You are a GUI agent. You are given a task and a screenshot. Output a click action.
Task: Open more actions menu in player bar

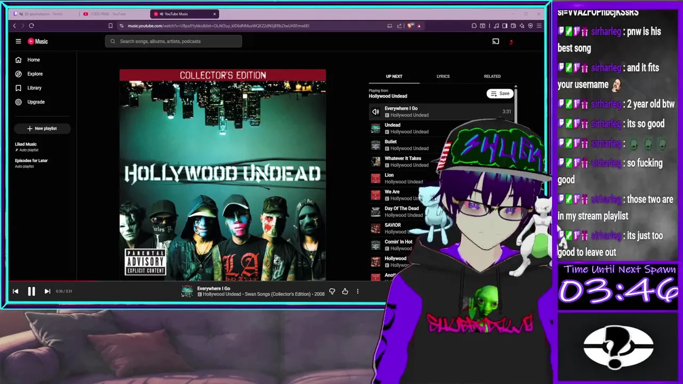point(358,291)
